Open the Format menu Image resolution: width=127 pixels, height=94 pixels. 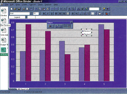pos(32,4)
